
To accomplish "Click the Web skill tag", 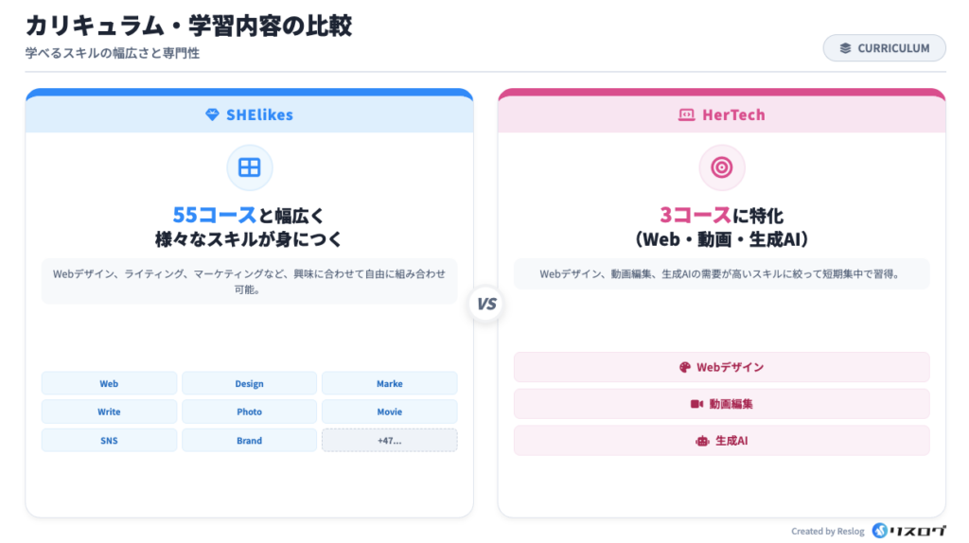I will click(109, 384).
